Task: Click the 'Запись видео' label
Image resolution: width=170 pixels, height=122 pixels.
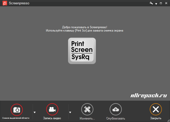Action: point(52,118)
